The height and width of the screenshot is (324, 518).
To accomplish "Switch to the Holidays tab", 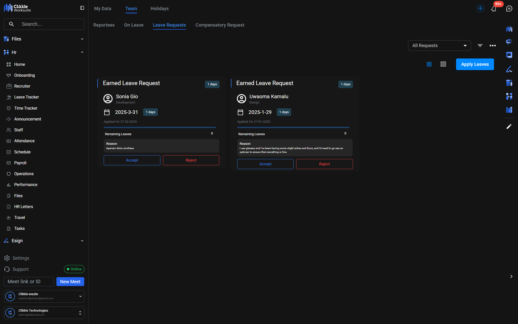I will 159,9.
